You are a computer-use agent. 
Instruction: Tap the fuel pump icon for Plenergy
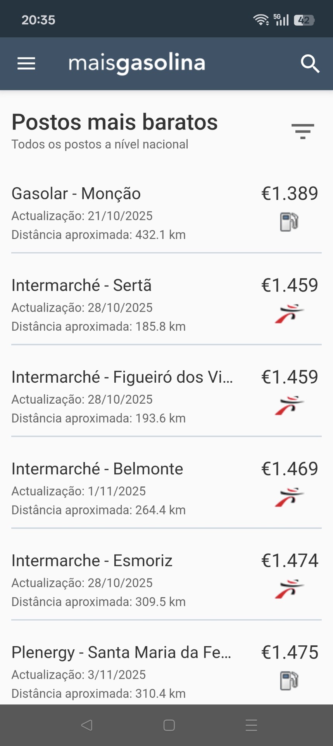click(289, 681)
